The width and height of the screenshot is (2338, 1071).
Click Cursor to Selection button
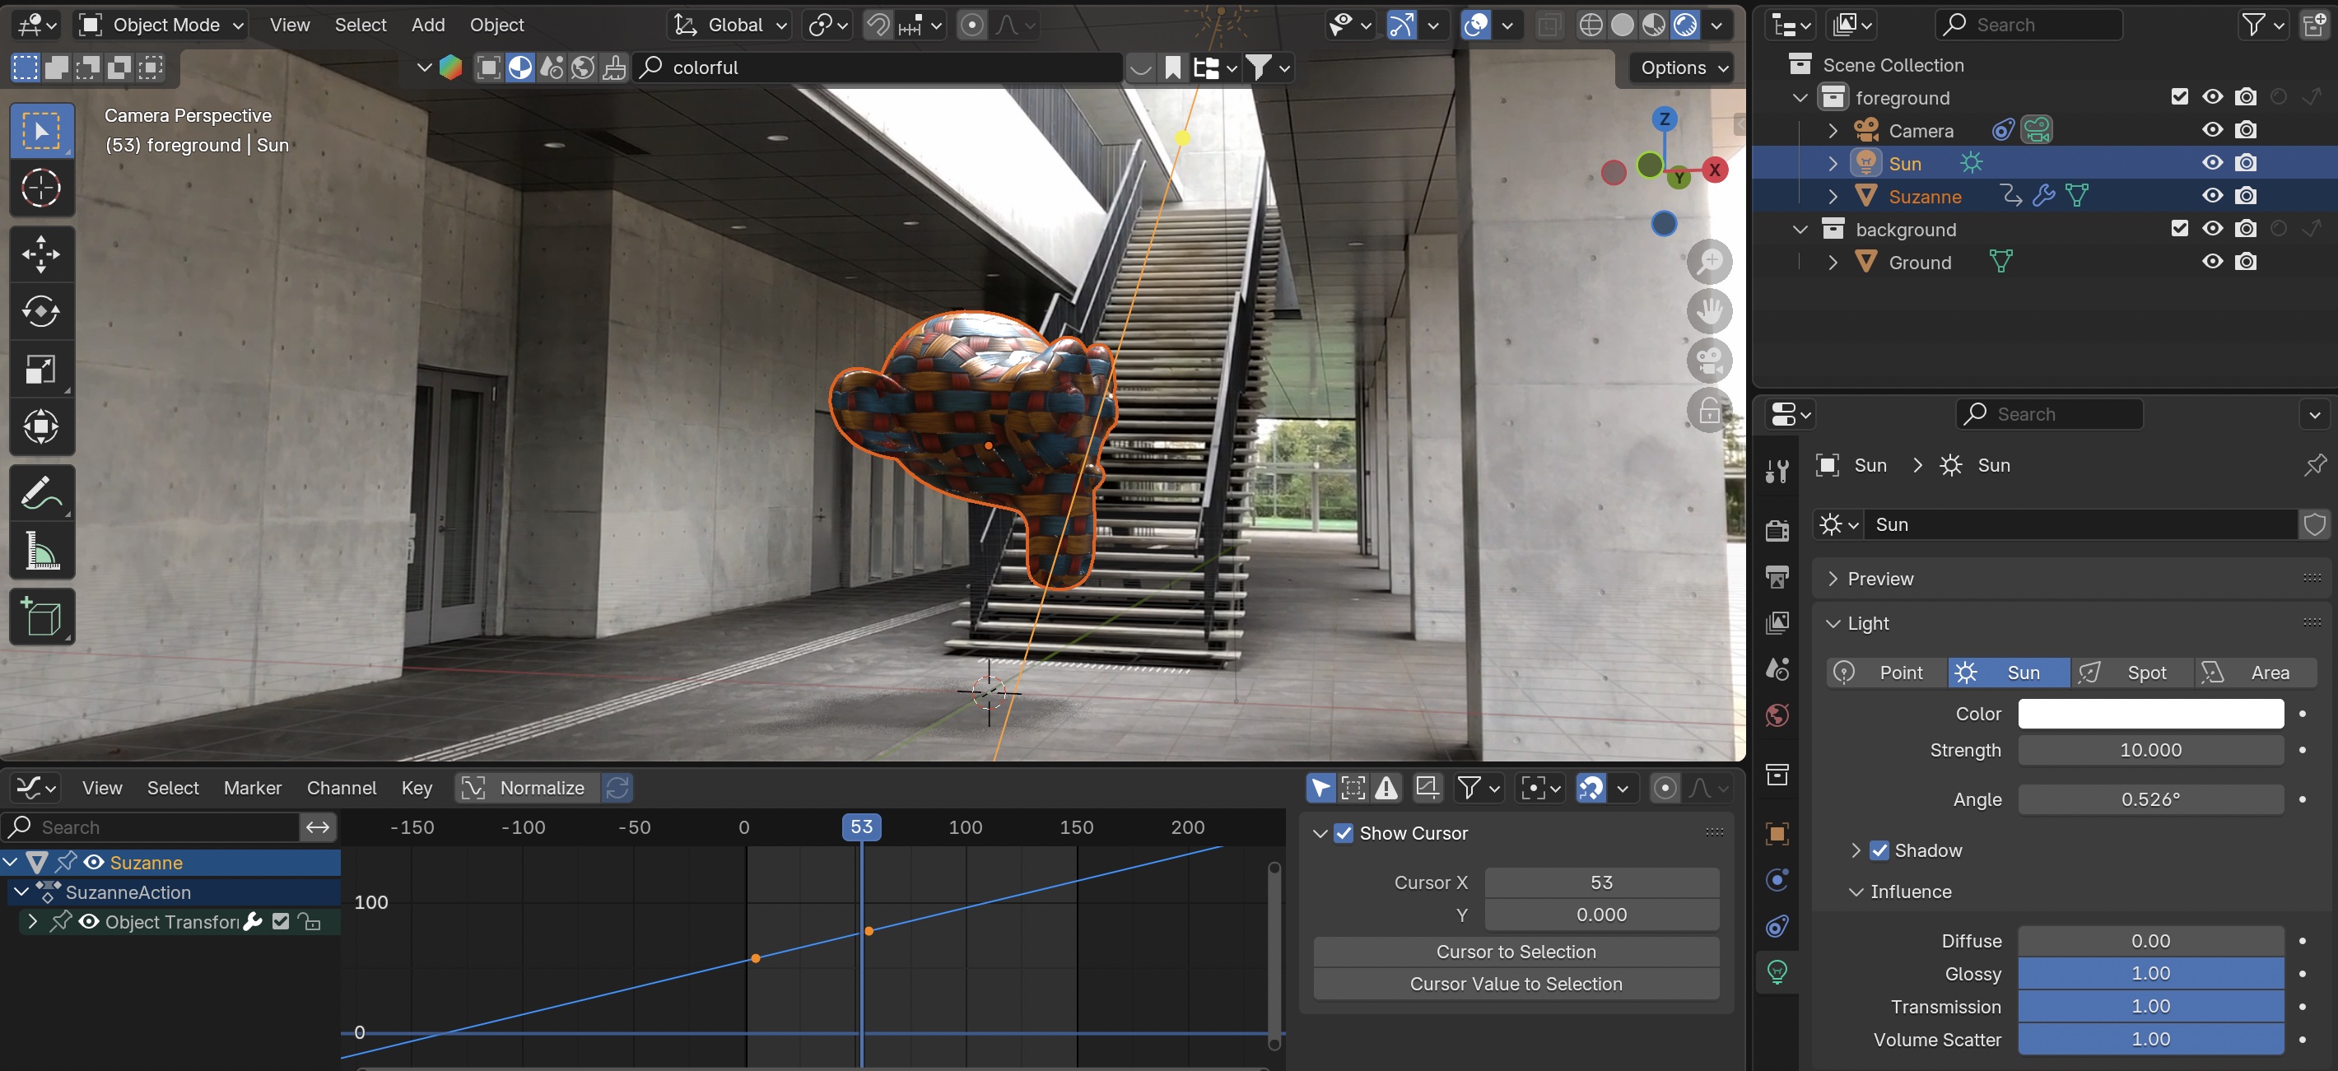click(1516, 951)
